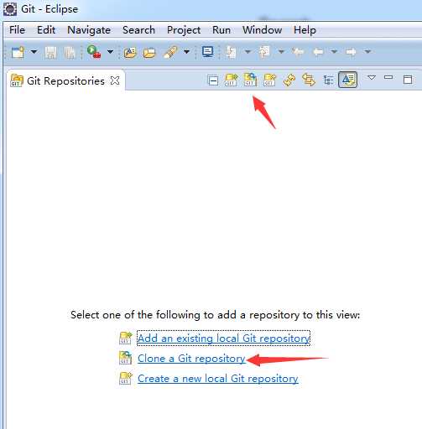Open the View Menu triangle
This screenshot has height=429, width=422.
[372, 77]
